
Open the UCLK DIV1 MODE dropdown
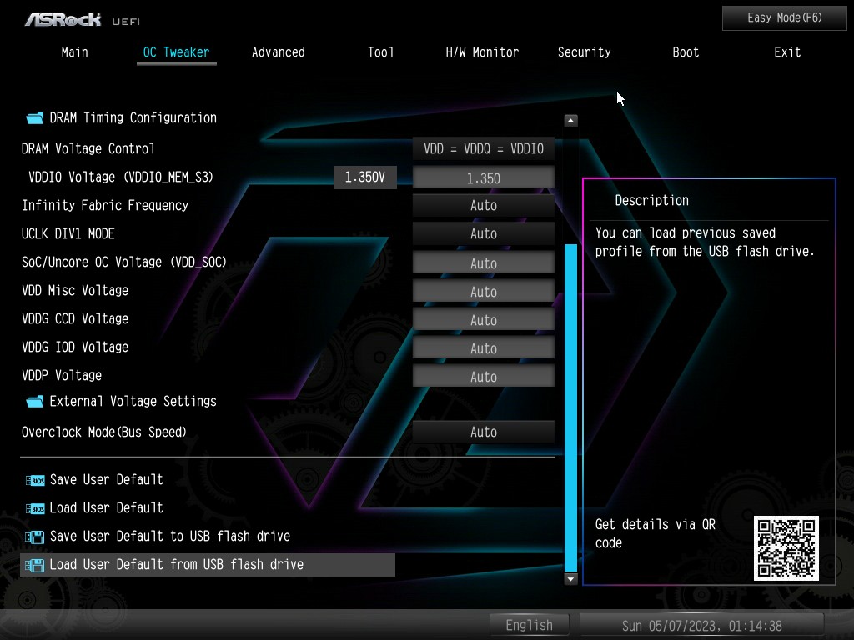pyautogui.click(x=483, y=234)
